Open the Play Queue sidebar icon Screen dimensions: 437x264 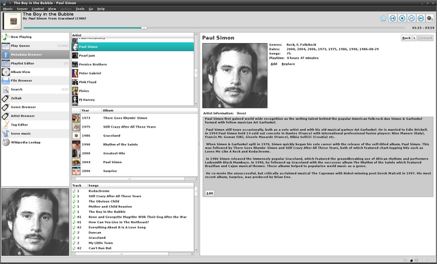(5, 46)
